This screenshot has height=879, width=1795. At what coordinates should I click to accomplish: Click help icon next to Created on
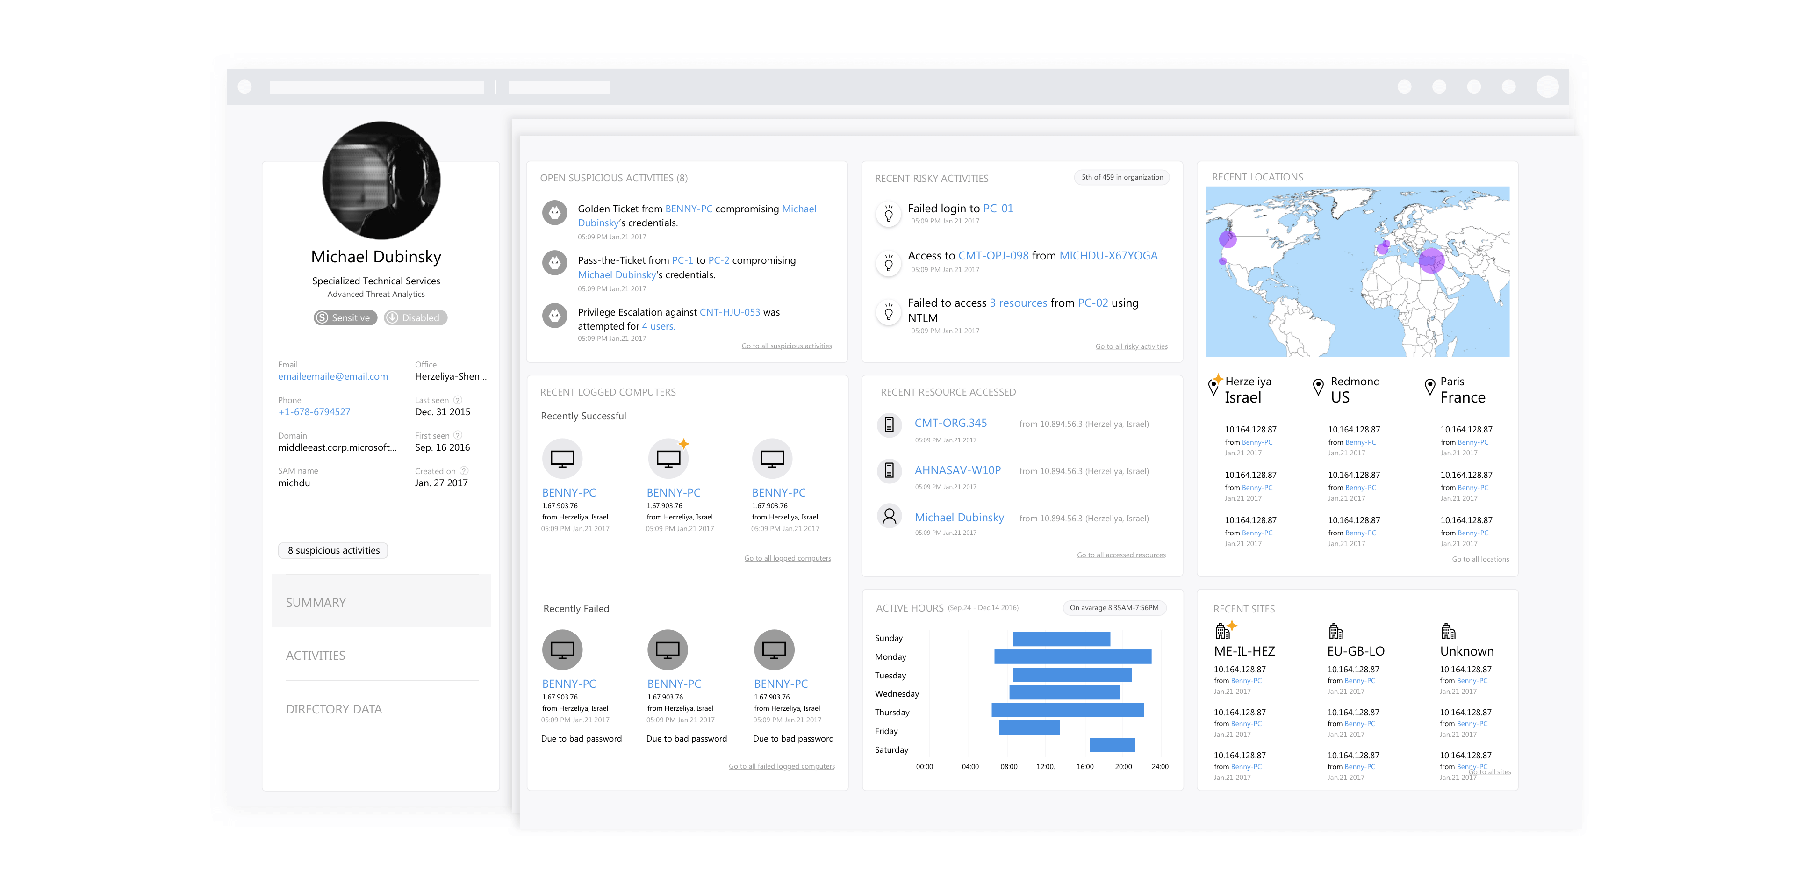pyautogui.click(x=464, y=471)
